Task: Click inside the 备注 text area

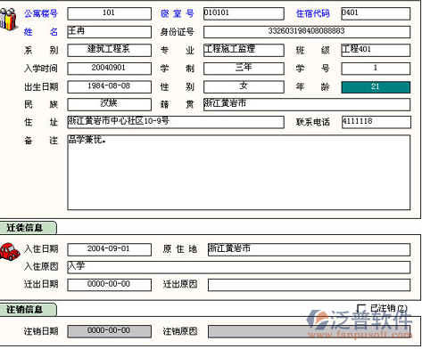Action: point(239,173)
